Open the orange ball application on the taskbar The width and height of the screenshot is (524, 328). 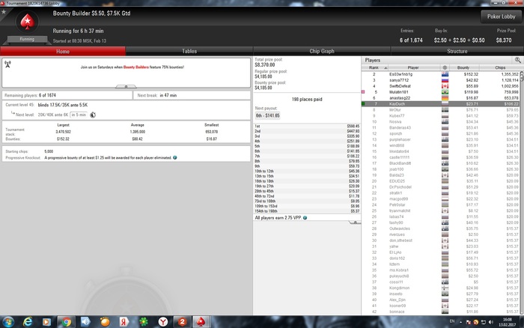click(x=105, y=322)
